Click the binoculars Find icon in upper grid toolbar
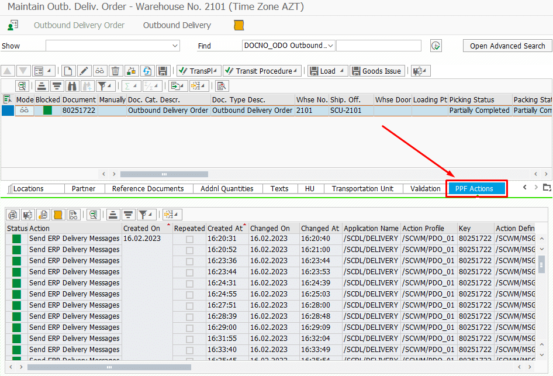Viewport: 553px width, 376px height. 72,86
